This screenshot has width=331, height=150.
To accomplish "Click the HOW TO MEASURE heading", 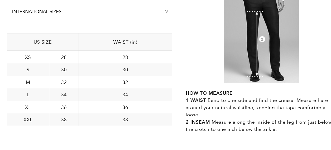I will click(x=209, y=93).
